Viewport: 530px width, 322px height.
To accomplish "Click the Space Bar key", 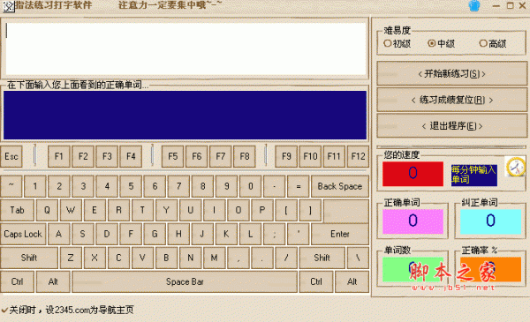I will pos(185,281).
